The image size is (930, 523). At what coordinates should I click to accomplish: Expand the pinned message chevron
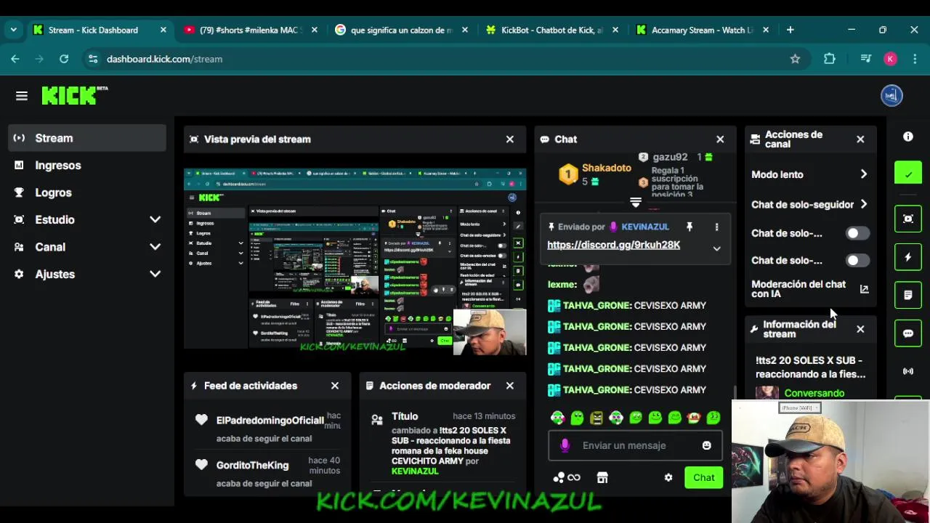pos(716,248)
